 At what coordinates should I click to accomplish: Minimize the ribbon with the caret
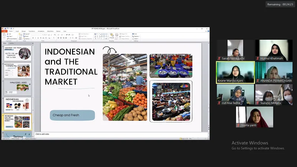click(x=206, y=31)
